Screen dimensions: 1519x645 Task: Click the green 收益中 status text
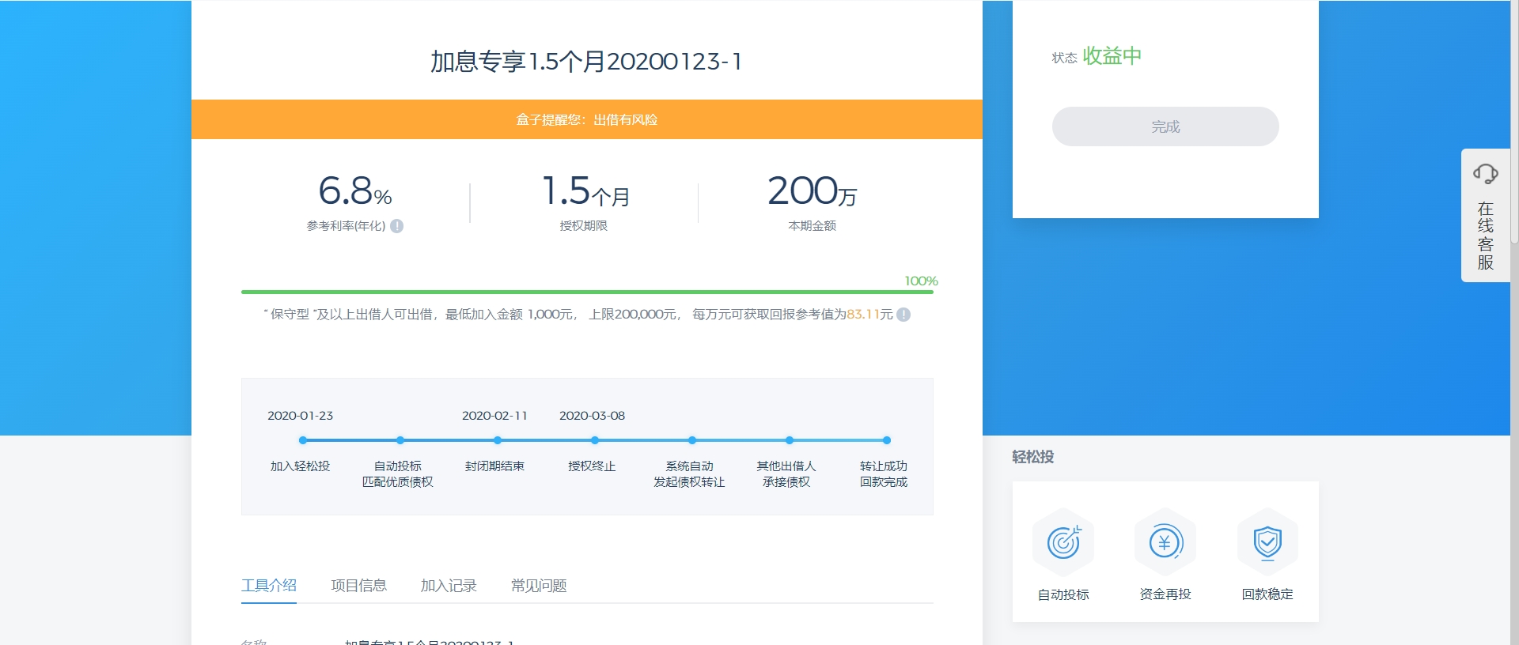coord(1112,56)
